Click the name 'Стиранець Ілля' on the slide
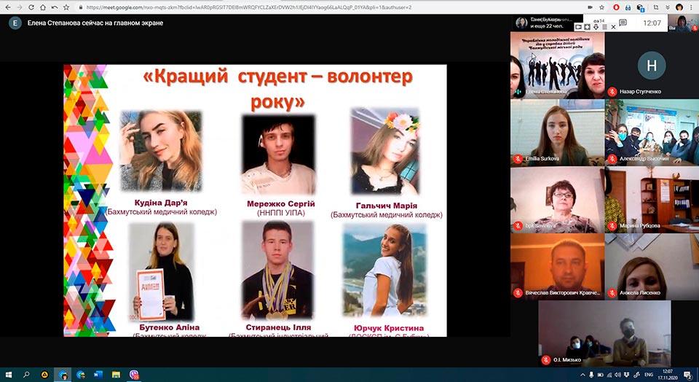The image size is (699, 382). click(279, 327)
